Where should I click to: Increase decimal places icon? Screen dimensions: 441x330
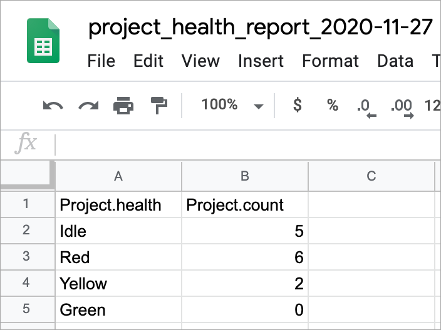pos(402,107)
